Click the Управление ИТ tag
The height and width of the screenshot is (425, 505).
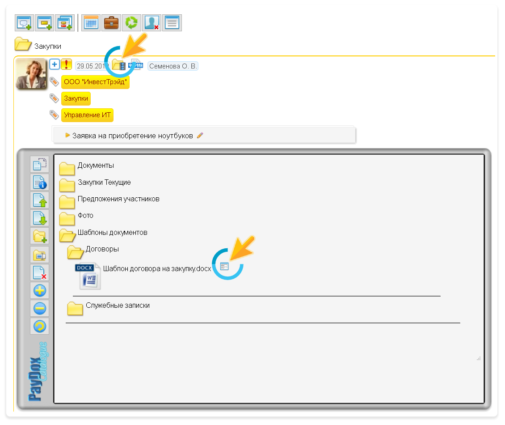[x=87, y=115]
